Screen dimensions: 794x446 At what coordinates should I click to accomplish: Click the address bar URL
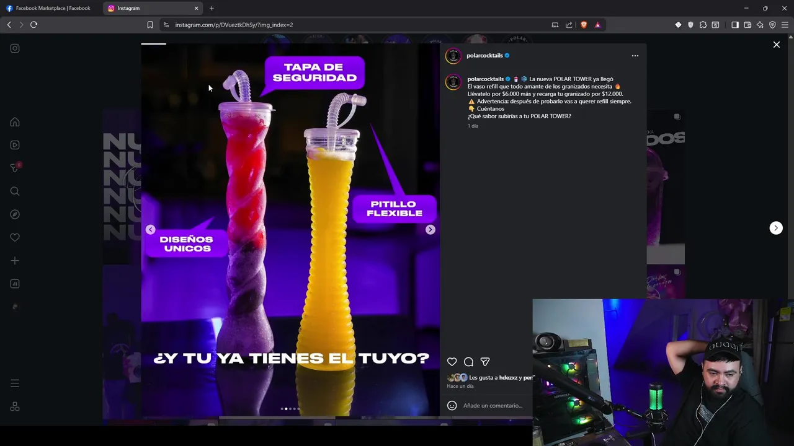tap(234, 25)
